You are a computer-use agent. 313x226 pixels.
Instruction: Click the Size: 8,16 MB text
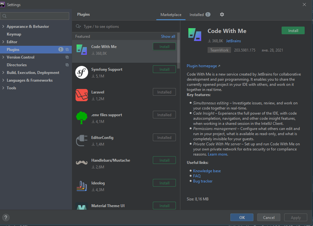(x=198, y=199)
